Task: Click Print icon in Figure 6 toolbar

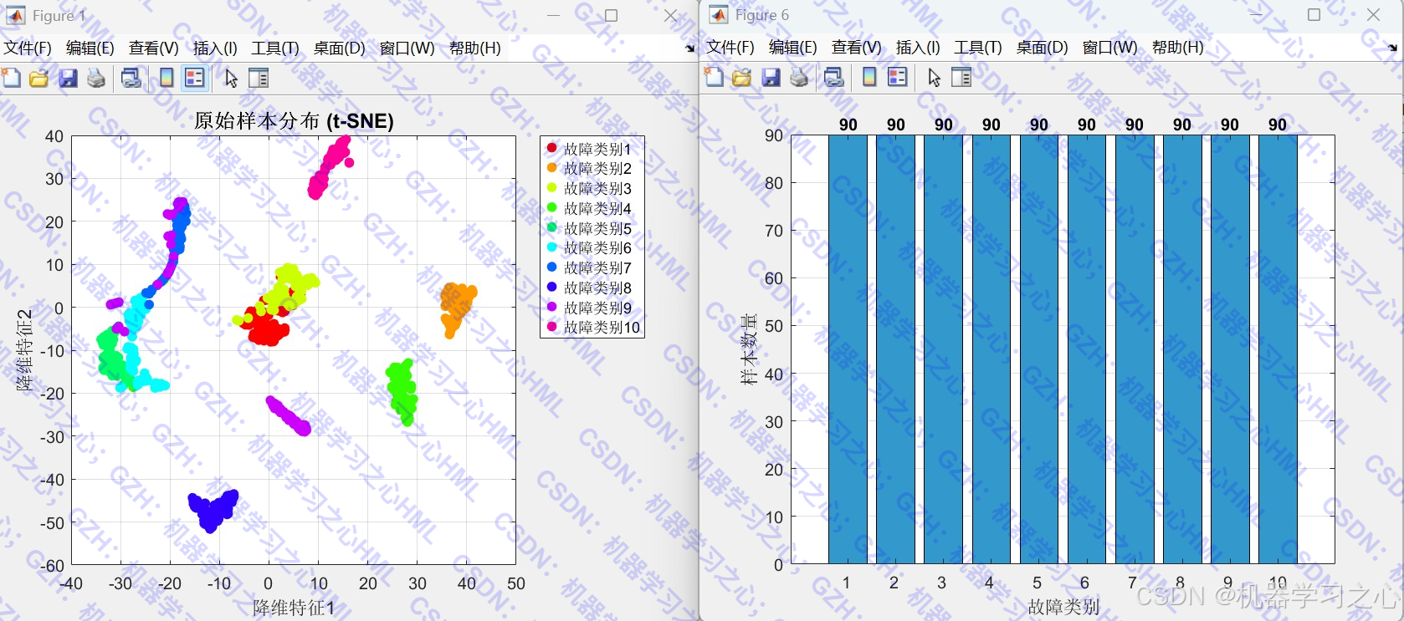Action: pyautogui.click(x=799, y=78)
